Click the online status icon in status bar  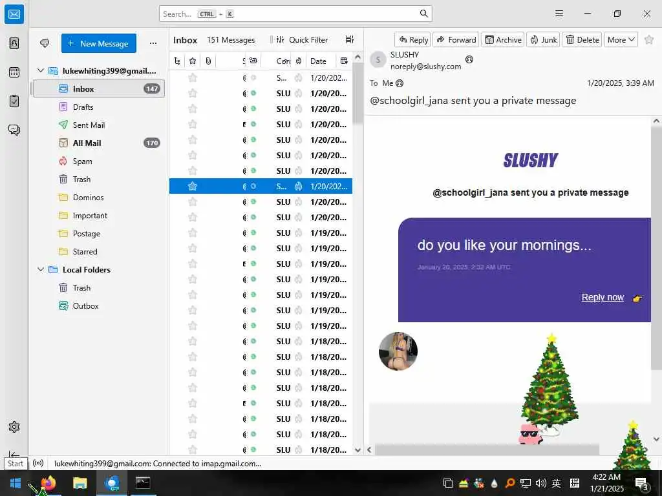[38, 463]
